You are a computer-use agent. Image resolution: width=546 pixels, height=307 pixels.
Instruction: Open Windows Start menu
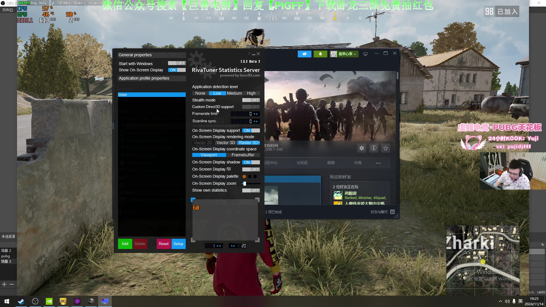(x=7, y=301)
